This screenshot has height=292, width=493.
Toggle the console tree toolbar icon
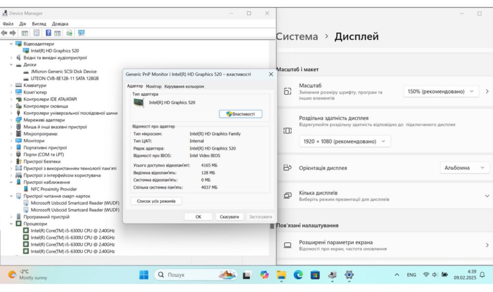pyautogui.click(x=25, y=33)
